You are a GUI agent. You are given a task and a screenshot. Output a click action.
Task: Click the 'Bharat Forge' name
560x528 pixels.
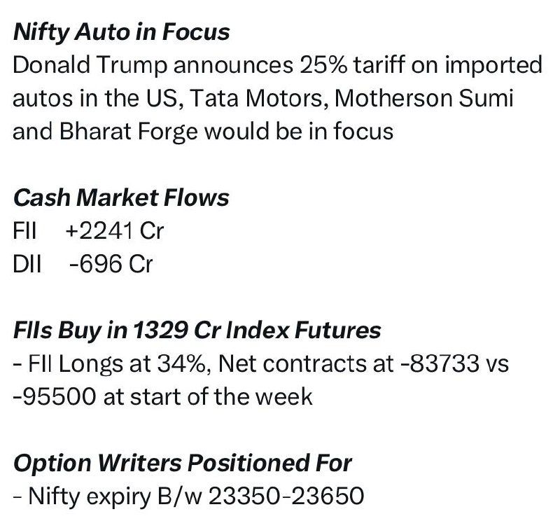pyautogui.click(x=128, y=131)
